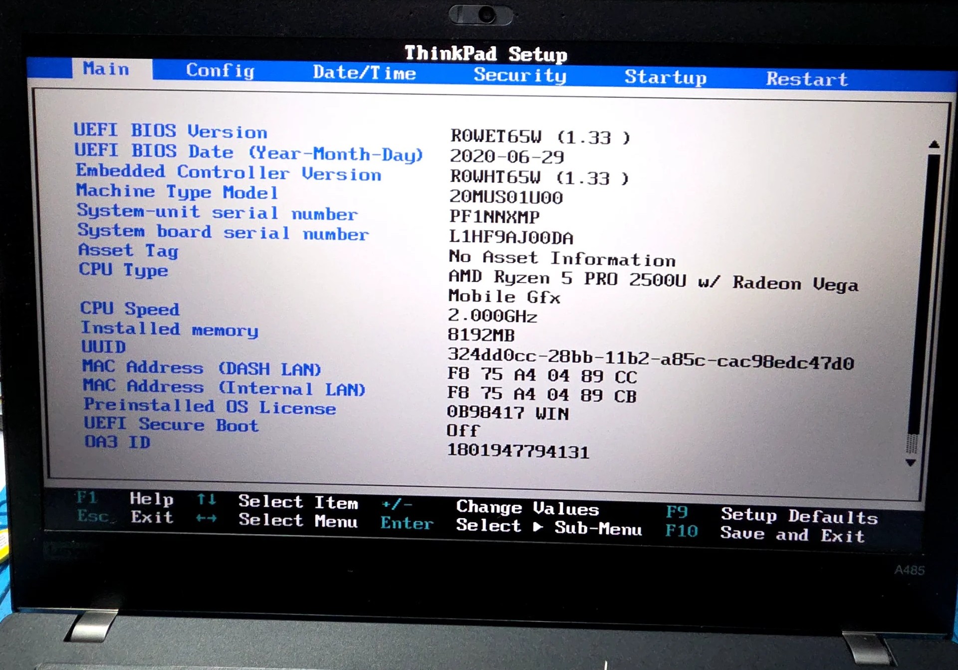This screenshot has height=670, width=958.
Task: Click the scrollbar down arrow
Action: tap(911, 463)
